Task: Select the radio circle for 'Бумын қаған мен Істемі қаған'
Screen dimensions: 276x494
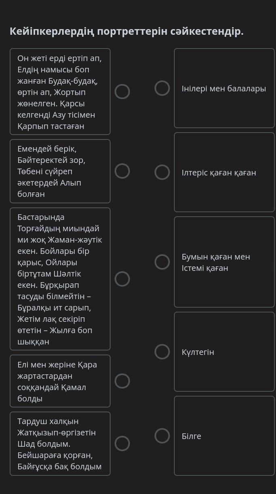Action: (162, 262)
